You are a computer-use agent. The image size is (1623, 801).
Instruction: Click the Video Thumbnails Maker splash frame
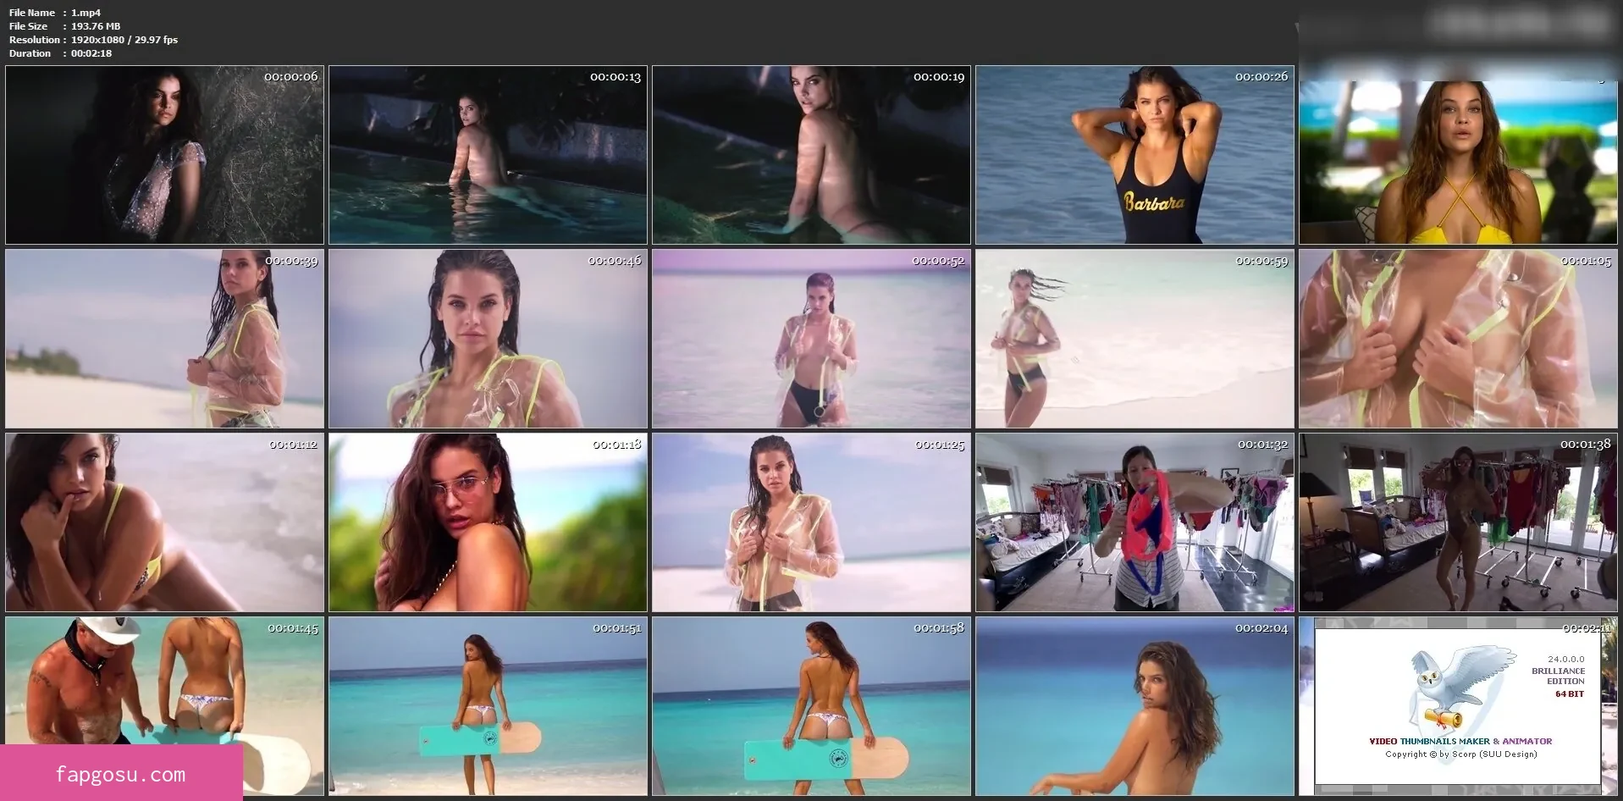[1458, 706]
